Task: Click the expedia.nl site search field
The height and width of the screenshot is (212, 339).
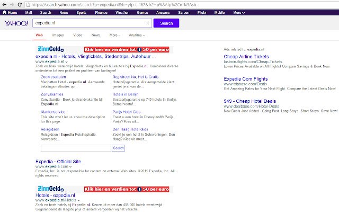Action: point(76,148)
